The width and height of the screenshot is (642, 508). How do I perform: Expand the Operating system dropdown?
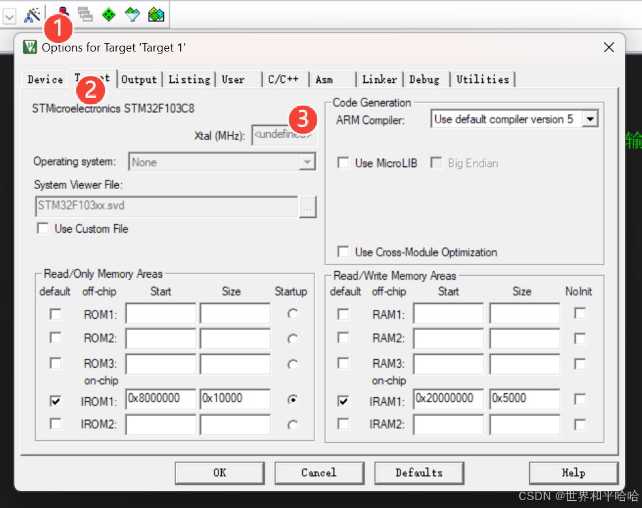pos(307,162)
